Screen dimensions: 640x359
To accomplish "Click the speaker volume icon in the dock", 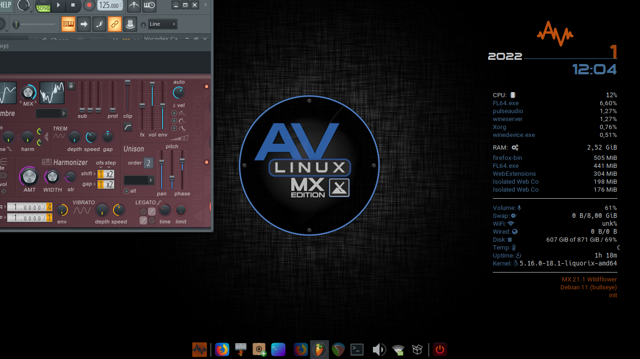I will point(379,349).
